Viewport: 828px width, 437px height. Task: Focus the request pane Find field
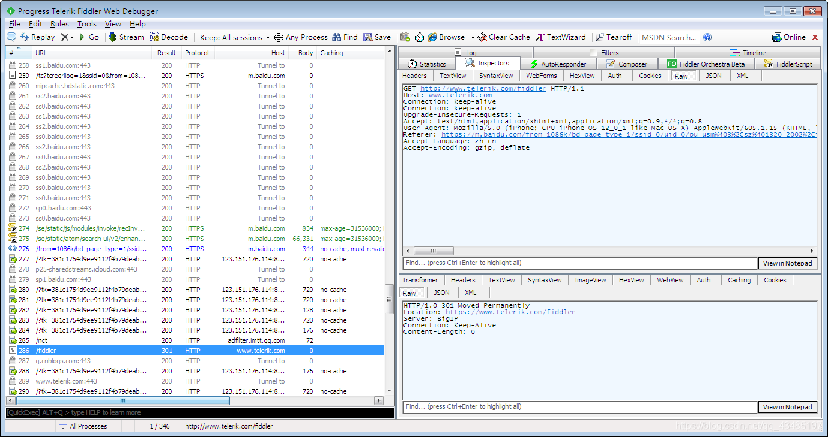pyautogui.click(x=580, y=263)
